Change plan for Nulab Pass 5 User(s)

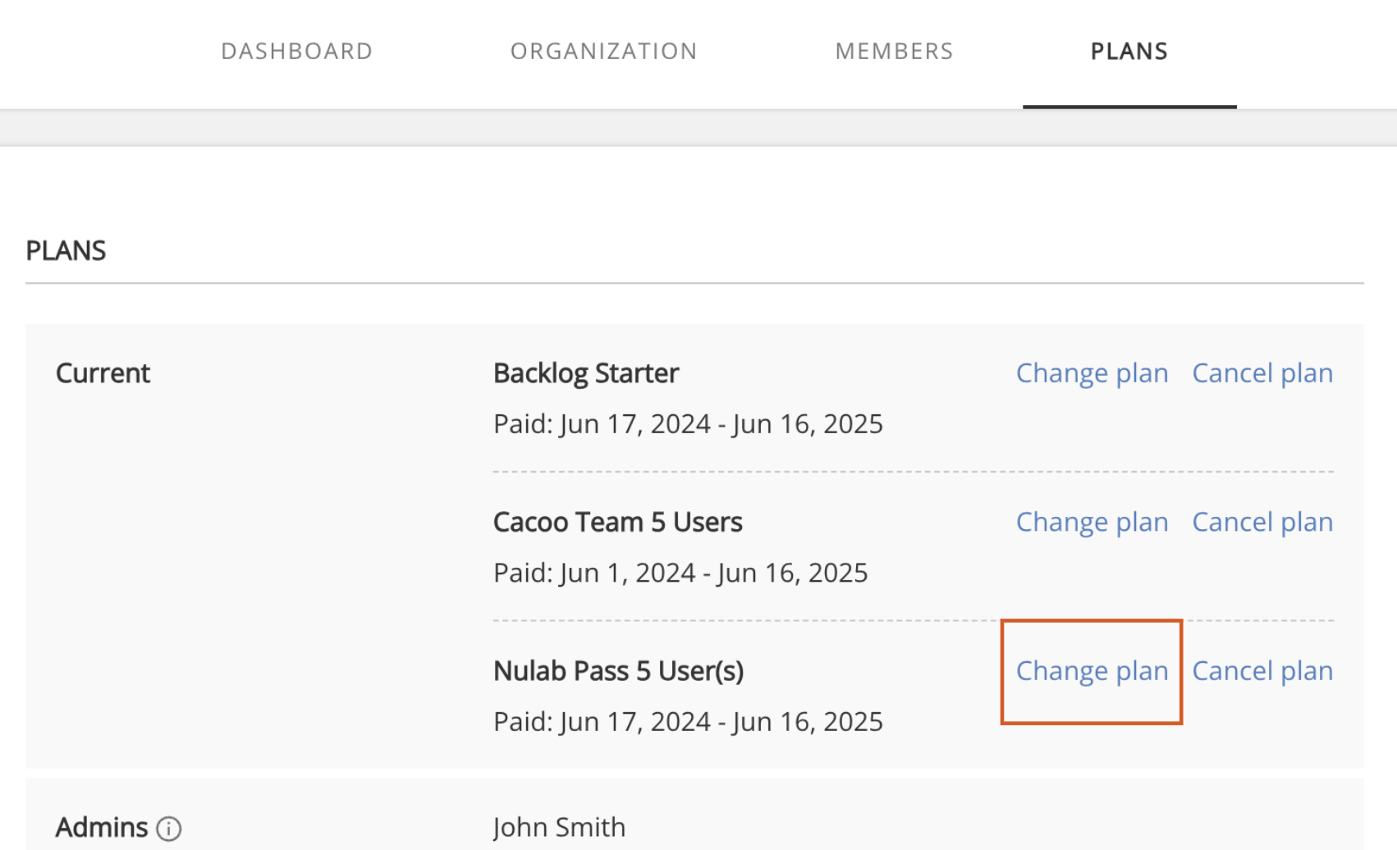[1092, 671]
